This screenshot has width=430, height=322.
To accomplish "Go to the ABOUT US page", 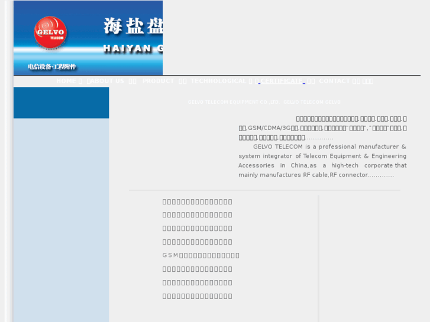I will (107, 81).
